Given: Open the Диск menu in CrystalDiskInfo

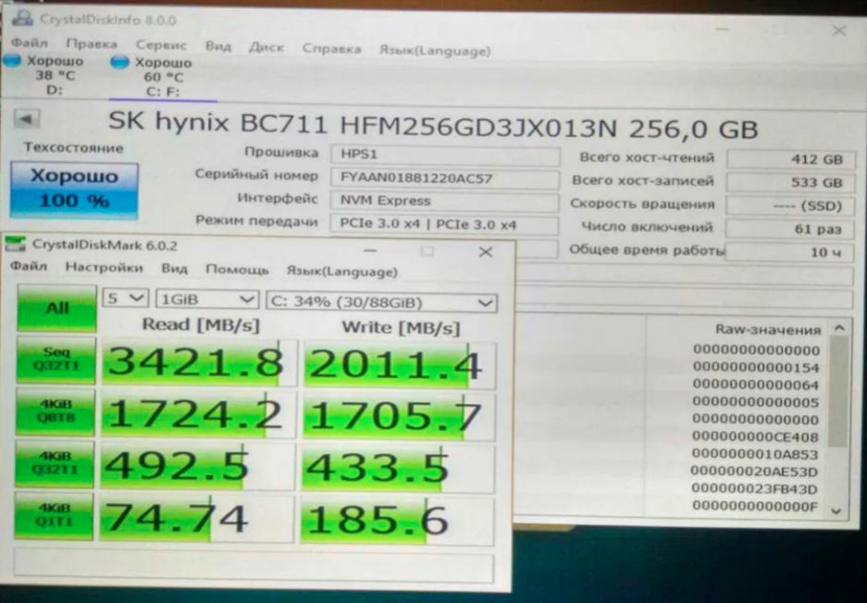Looking at the screenshot, I should pos(266,47).
